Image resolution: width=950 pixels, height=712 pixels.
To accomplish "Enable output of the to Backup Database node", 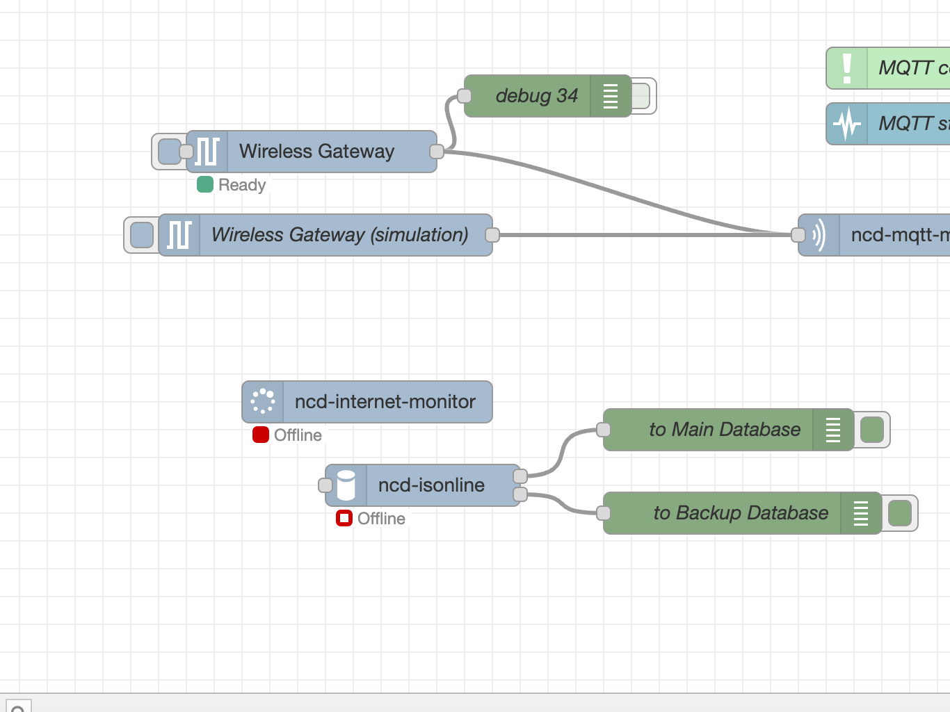I will click(900, 513).
